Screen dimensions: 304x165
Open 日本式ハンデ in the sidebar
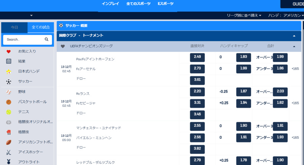[x=29, y=71]
